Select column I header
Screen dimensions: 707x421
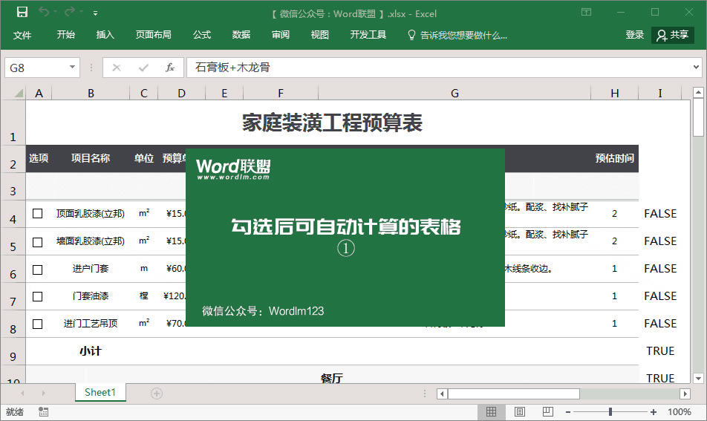coord(659,94)
